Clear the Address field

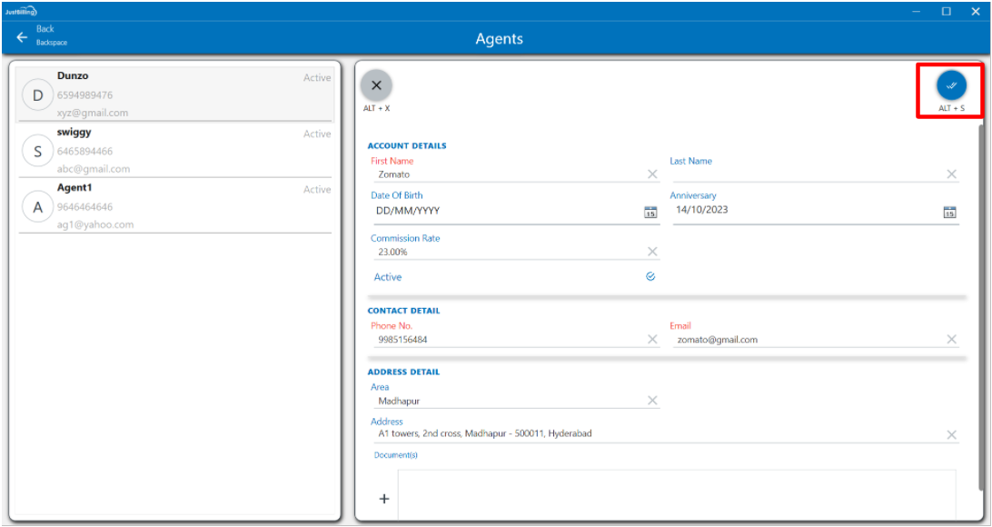pos(951,434)
